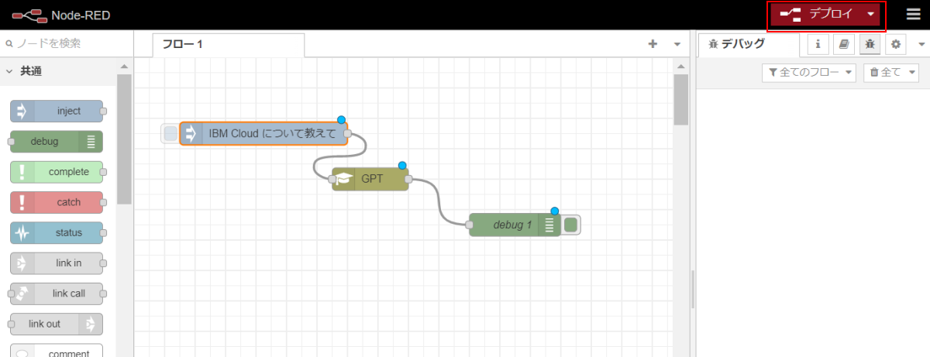This screenshot has width=930, height=357.
Task: Click the 全てのフロー filter button
Action: [809, 72]
